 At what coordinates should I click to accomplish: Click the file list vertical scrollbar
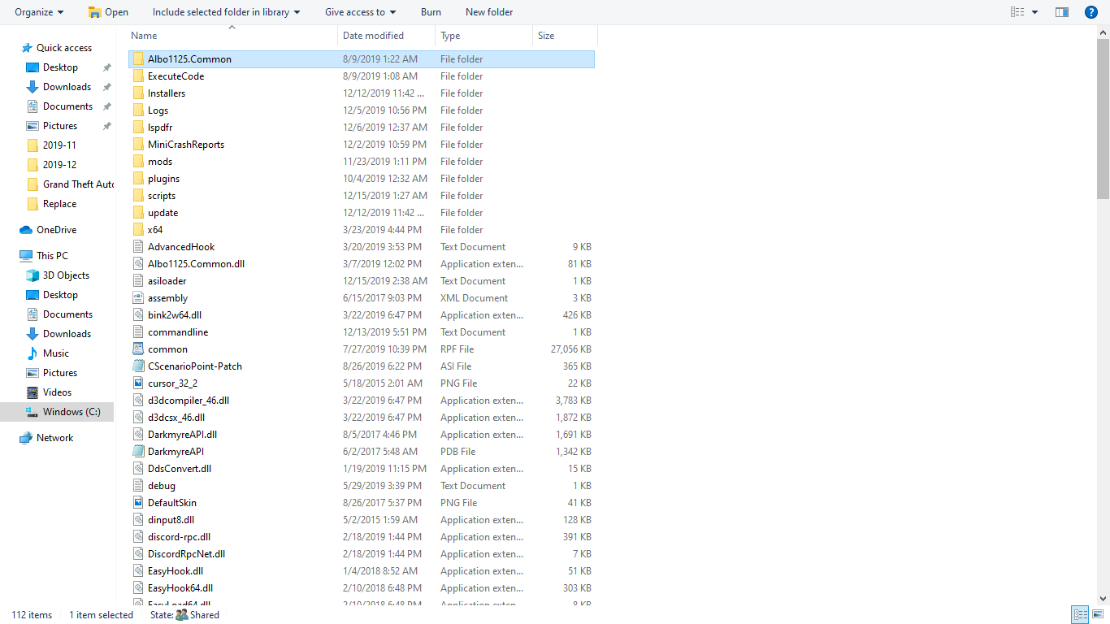click(1103, 118)
